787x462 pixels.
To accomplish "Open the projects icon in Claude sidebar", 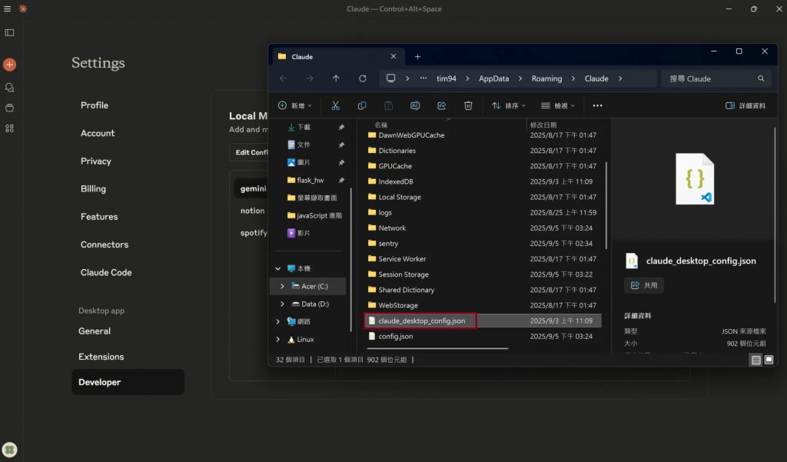I will point(9,108).
